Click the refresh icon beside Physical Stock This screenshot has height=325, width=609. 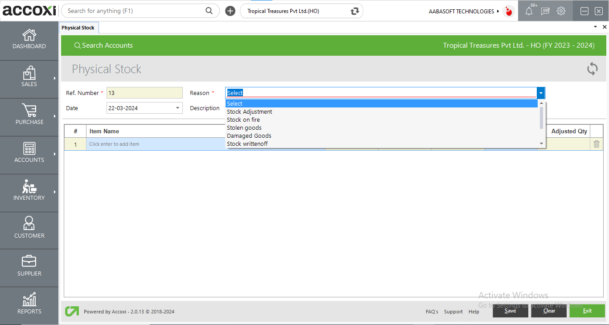pos(592,69)
